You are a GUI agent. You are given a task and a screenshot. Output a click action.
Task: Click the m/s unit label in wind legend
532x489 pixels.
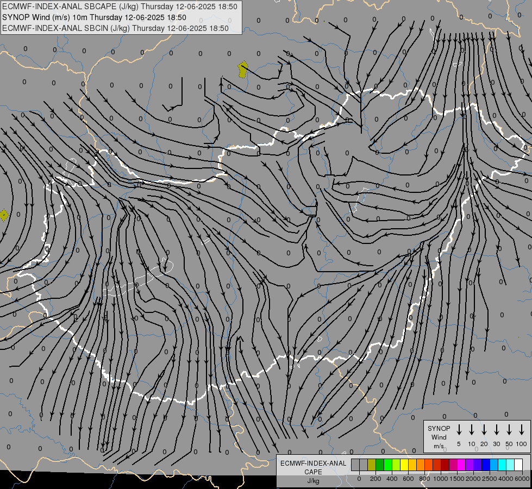point(439,446)
